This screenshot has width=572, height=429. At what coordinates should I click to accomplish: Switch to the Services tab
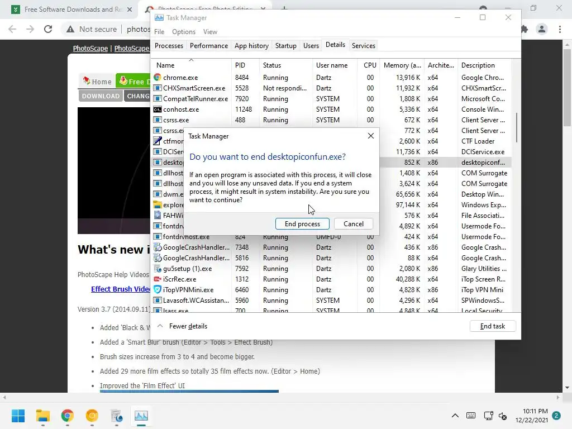pyautogui.click(x=363, y=46)
